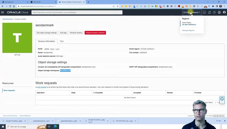Viewport: 227px width, 129px height.
Task: Click the red Request tenancy deletion button
Action: pos(95,33)
